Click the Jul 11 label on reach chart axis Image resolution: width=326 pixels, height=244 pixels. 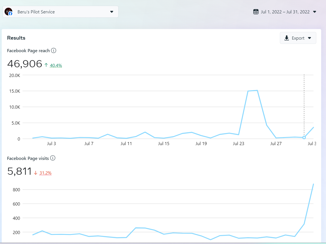point(126,144)
